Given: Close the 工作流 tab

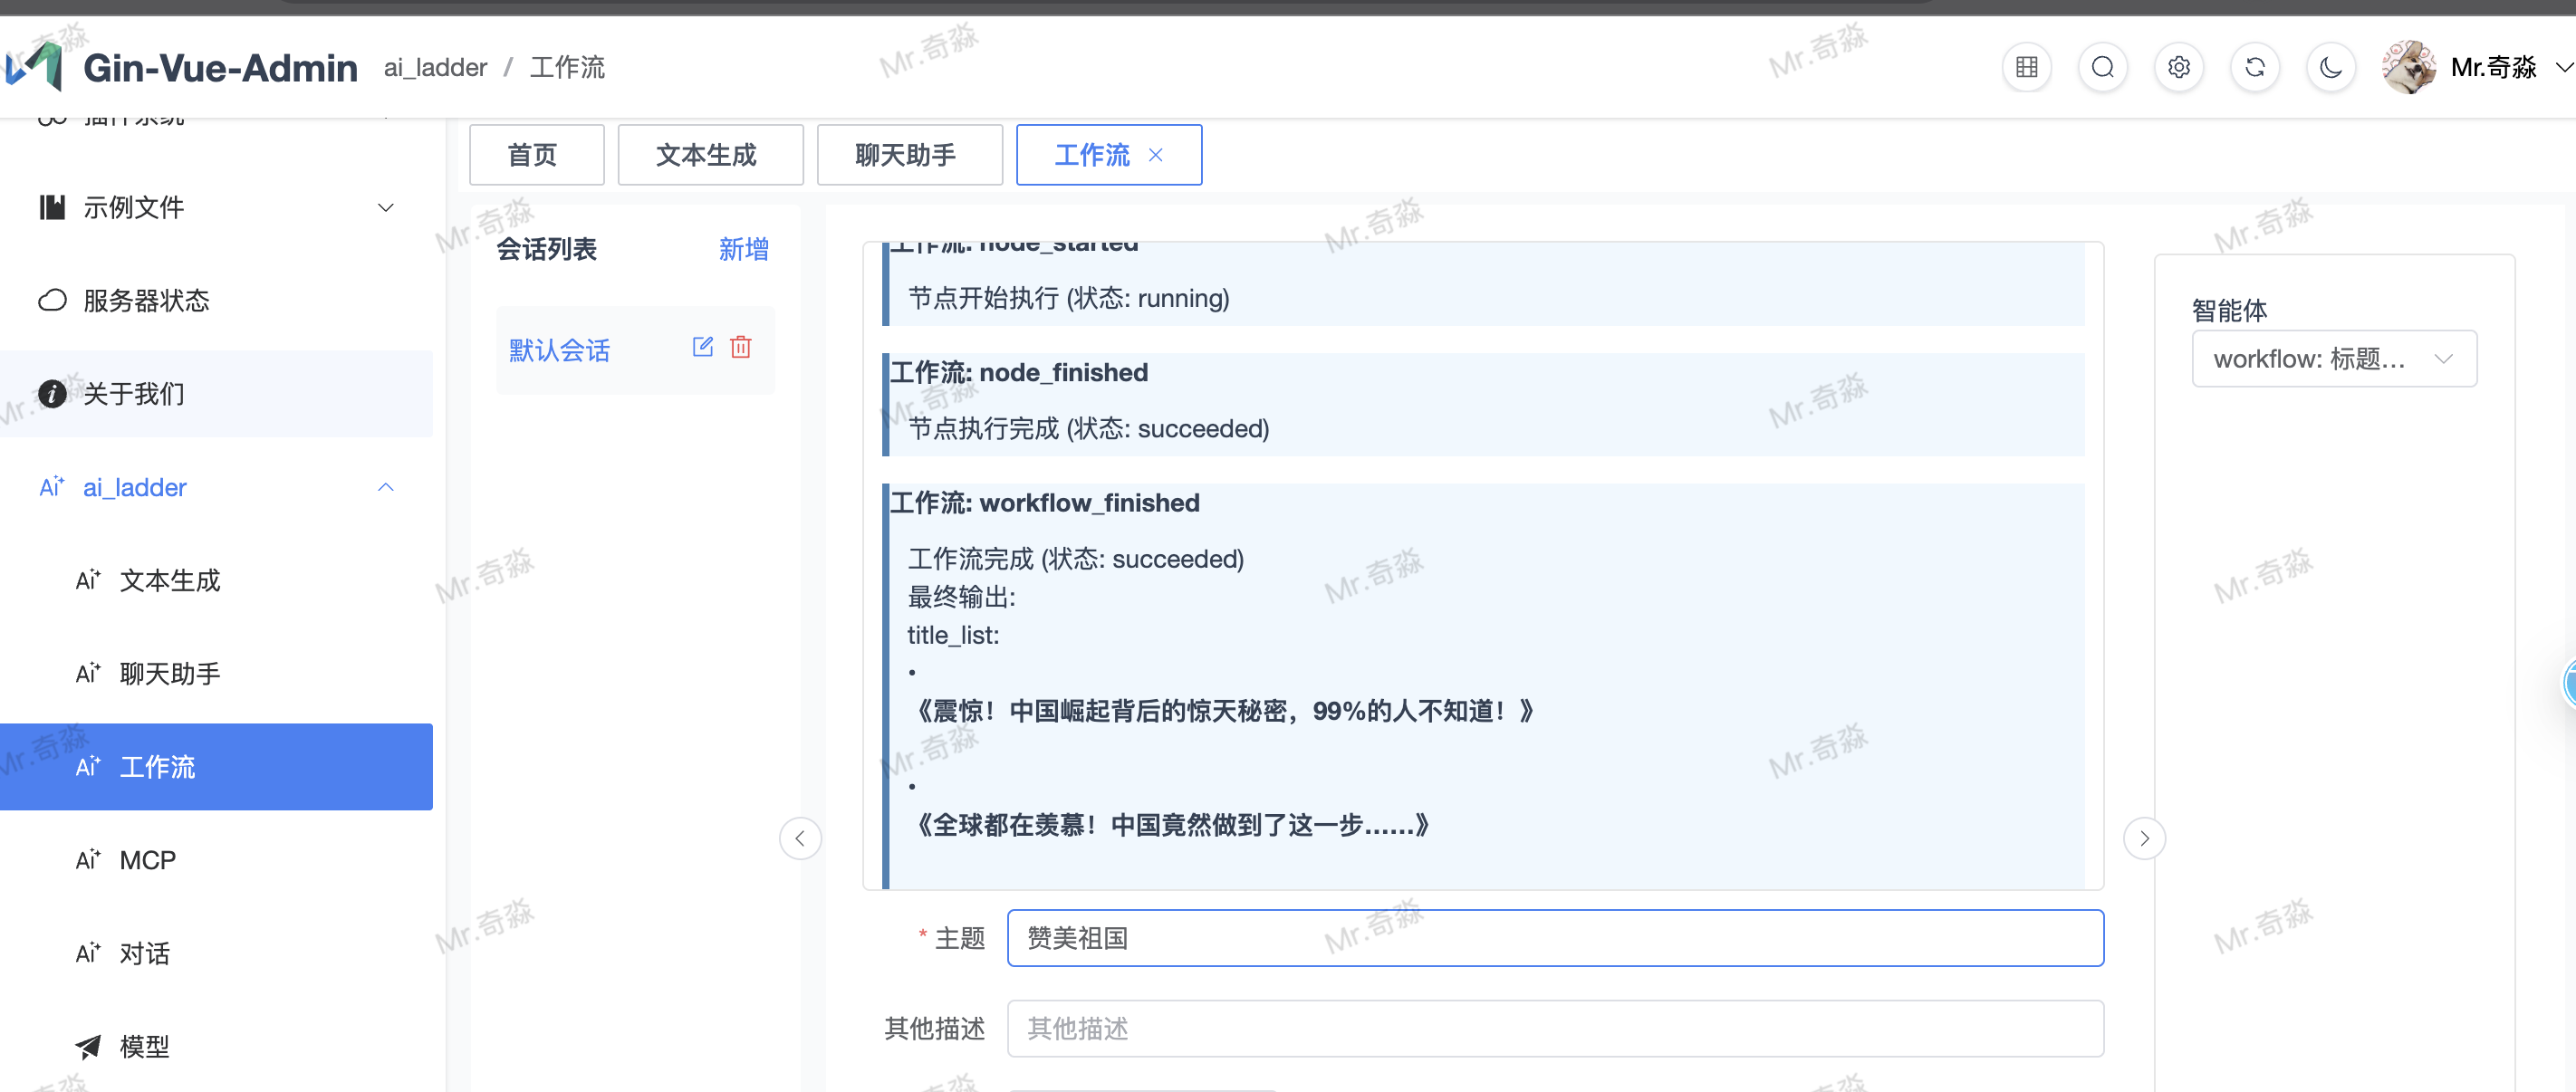Looking at the screenshot, I should tap(1155, 155).
